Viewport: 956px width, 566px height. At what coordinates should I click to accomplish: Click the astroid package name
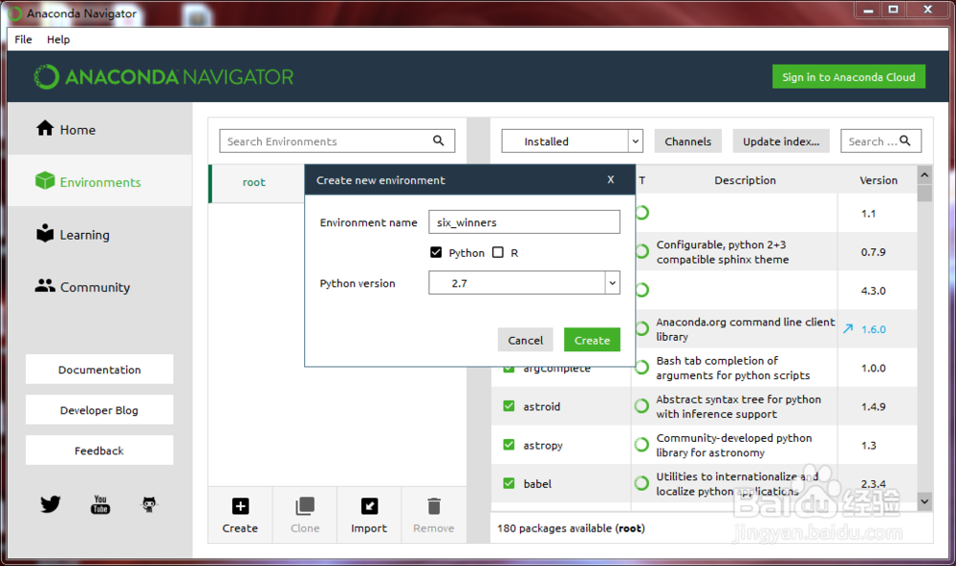(541, 407)
